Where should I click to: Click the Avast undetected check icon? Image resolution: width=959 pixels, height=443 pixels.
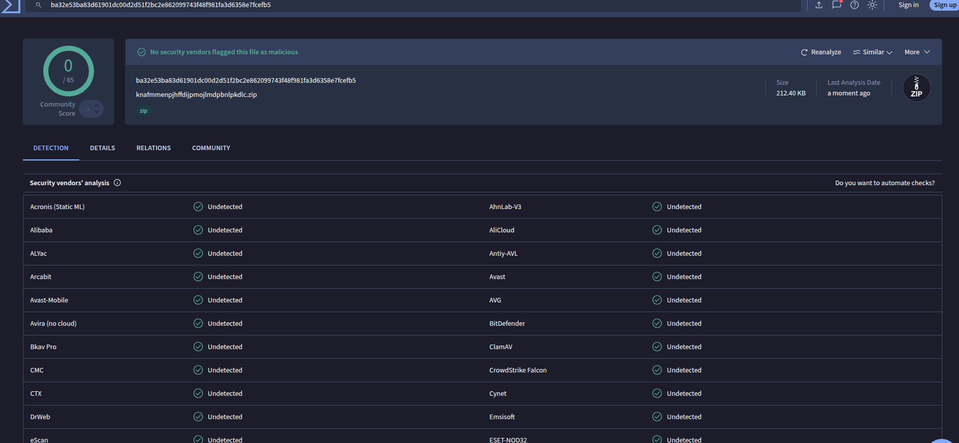(657, 277)
